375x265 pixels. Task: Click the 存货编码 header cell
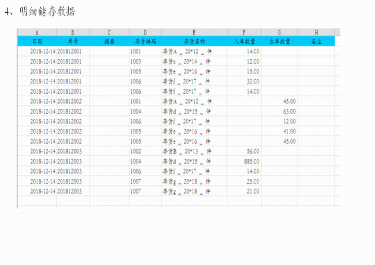coord(145,41)
